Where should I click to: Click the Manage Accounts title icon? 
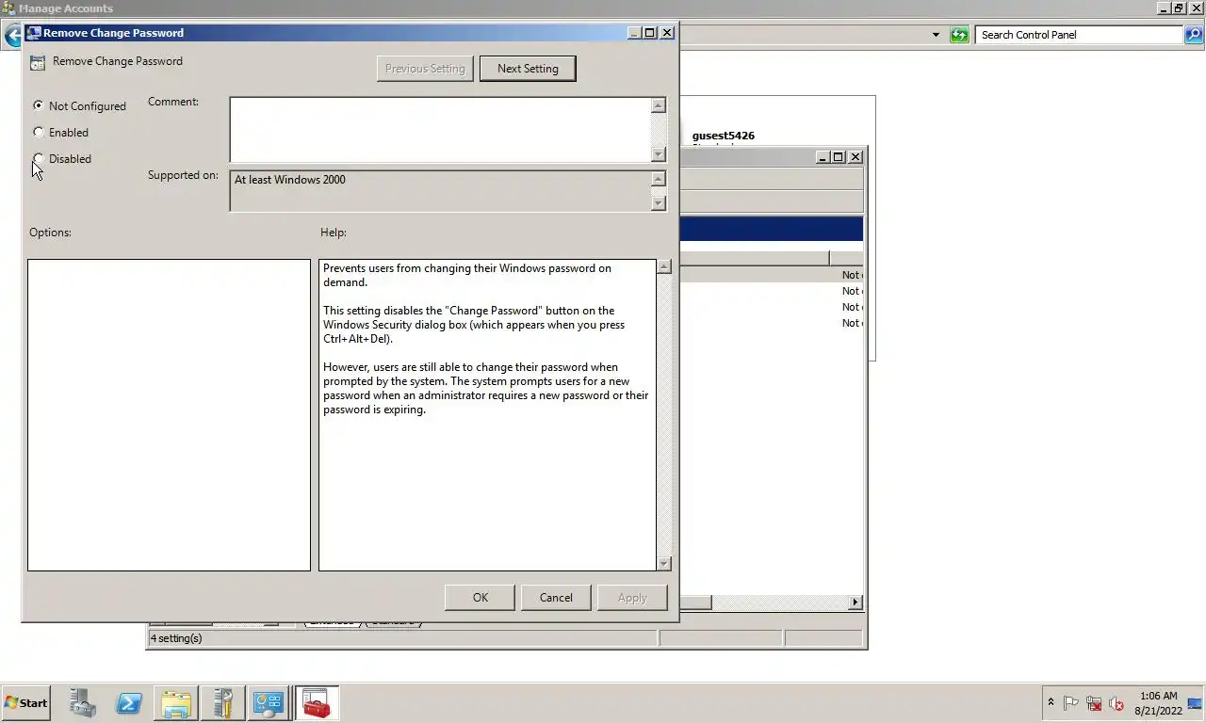point(8,8)
